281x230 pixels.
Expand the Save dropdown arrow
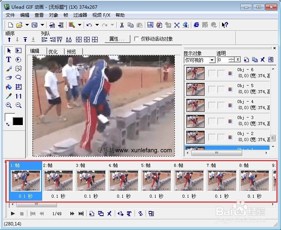click(x=42, y=25)
